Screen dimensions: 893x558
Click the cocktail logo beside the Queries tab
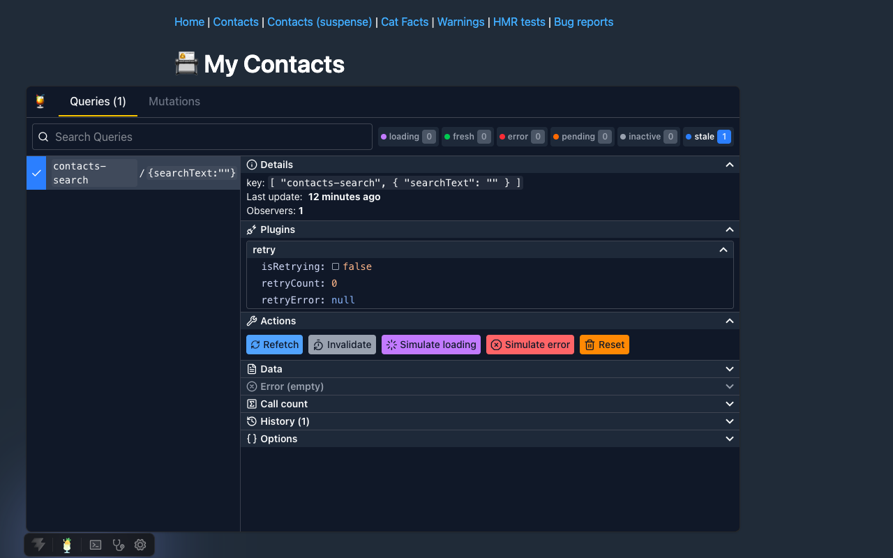point(40,101)
